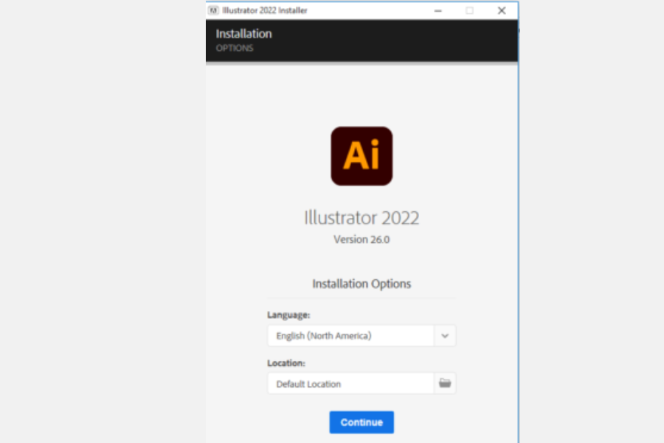Expand the Language dropdown chevron

(x=445, y=336)
